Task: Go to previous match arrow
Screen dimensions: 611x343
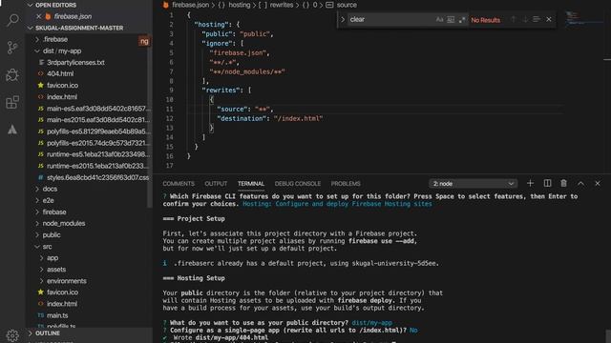Action: pos(514,19)
